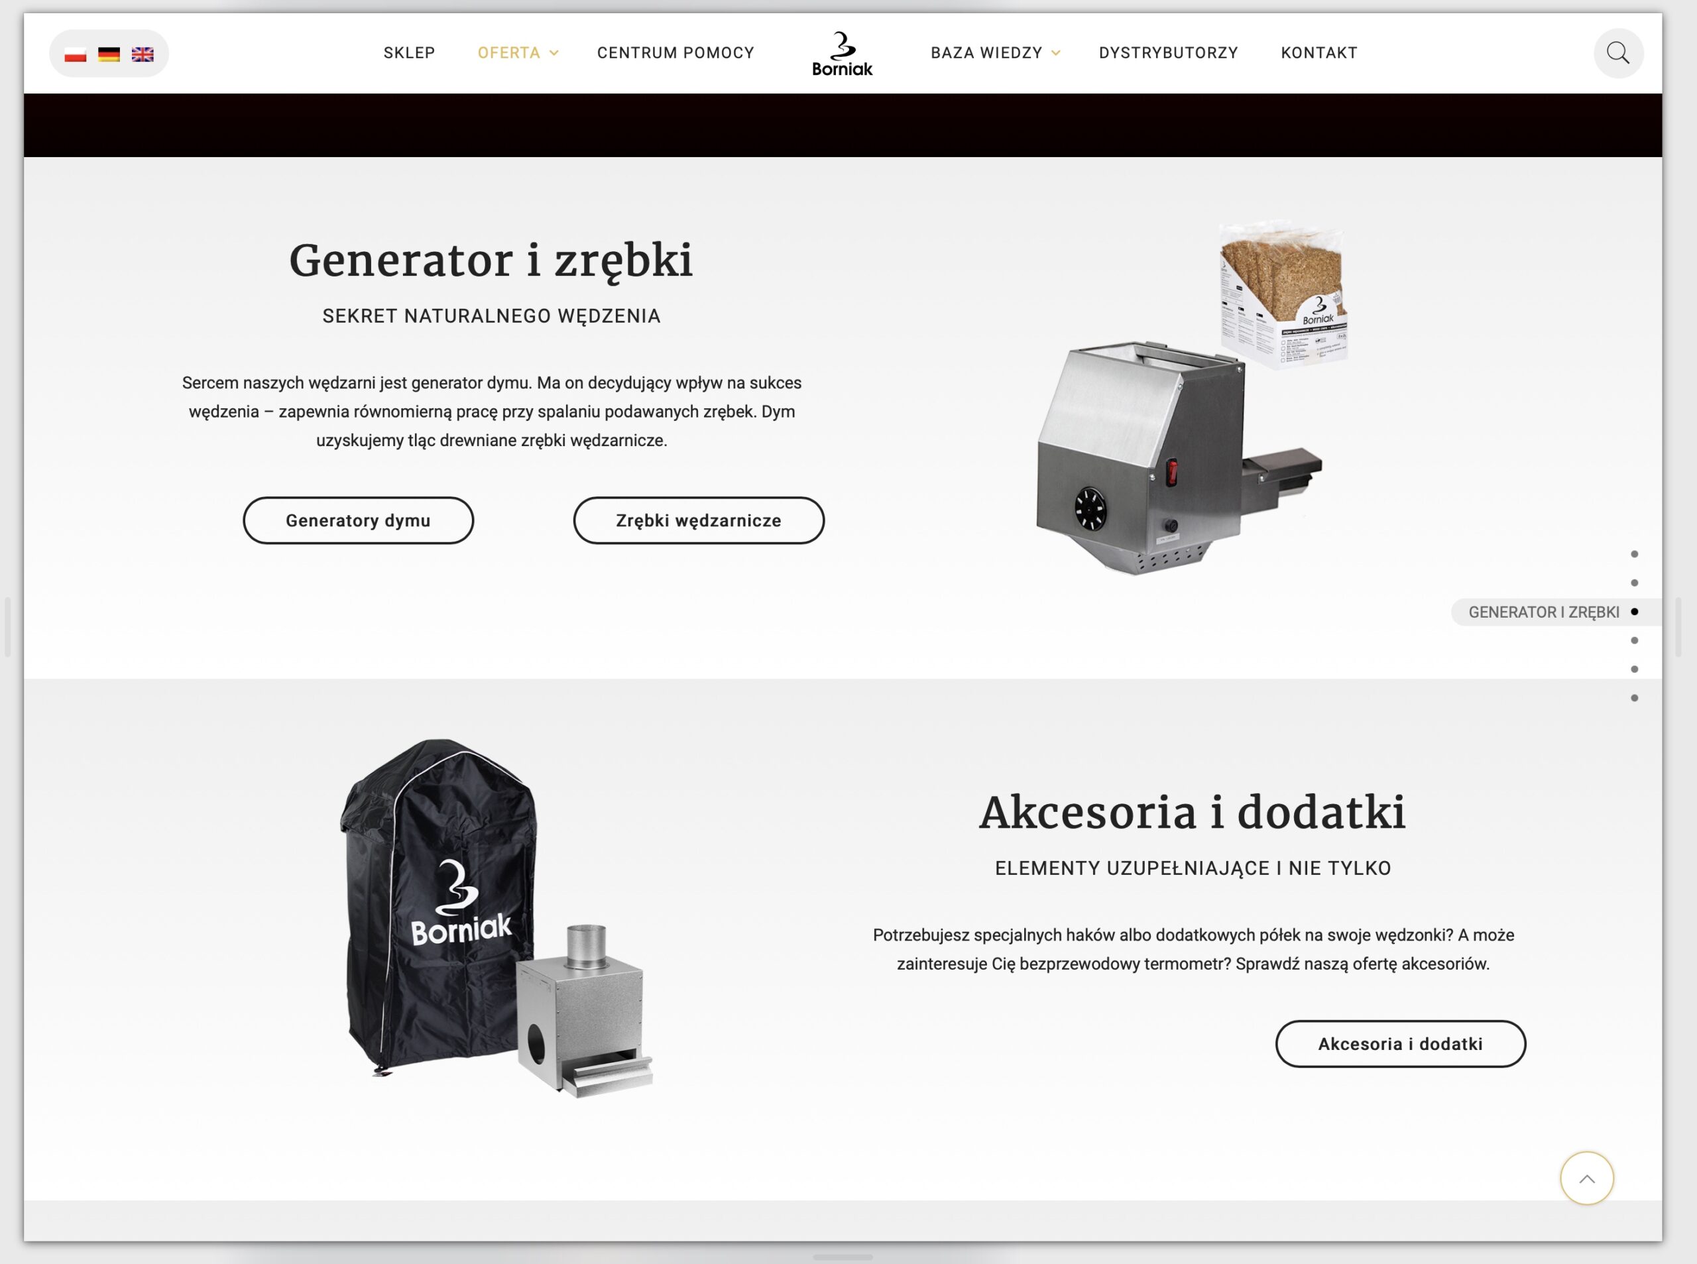Click the scroll-to-top arrow button
Viewport: 1697px width, 1264px height.
(x=1586, y=1178)
